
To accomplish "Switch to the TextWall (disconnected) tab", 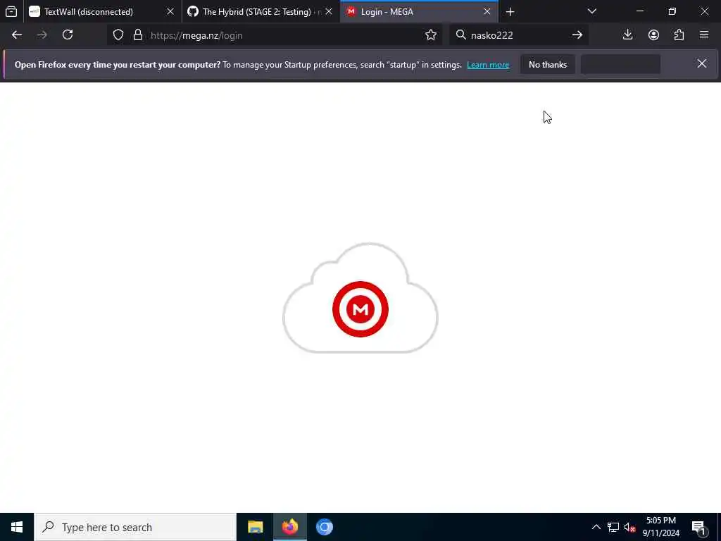I will point(103,11).
